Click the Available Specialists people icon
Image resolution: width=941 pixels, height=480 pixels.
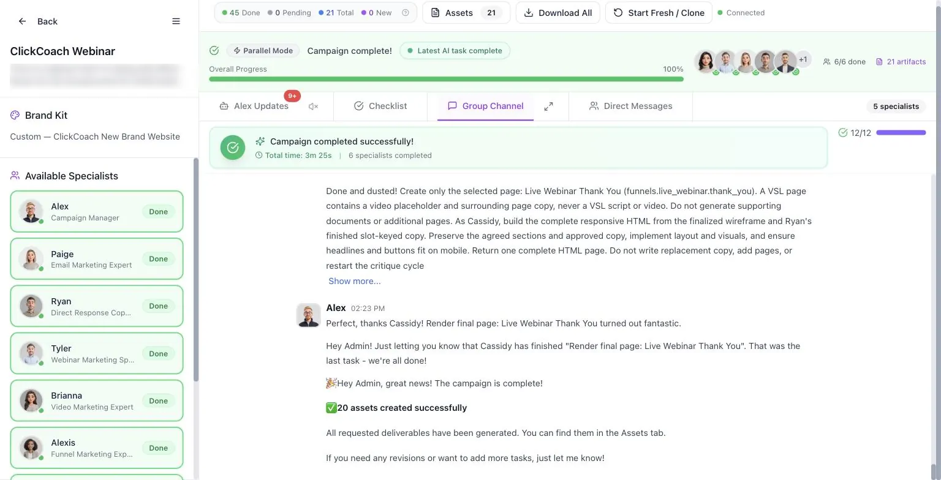pyautogui.click(x=15, y=176)
